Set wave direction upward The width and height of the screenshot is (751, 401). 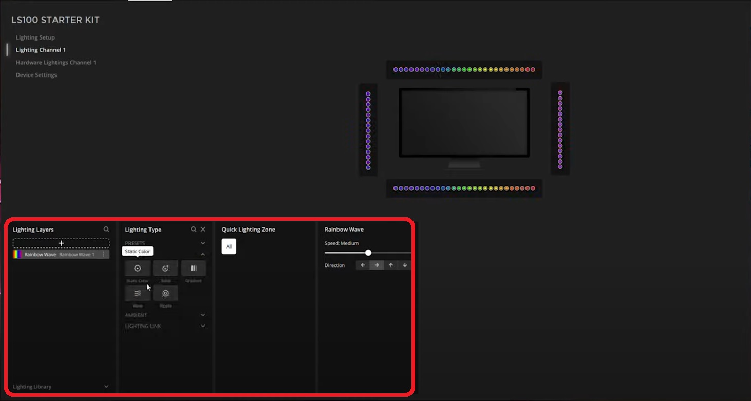point(391,265)
